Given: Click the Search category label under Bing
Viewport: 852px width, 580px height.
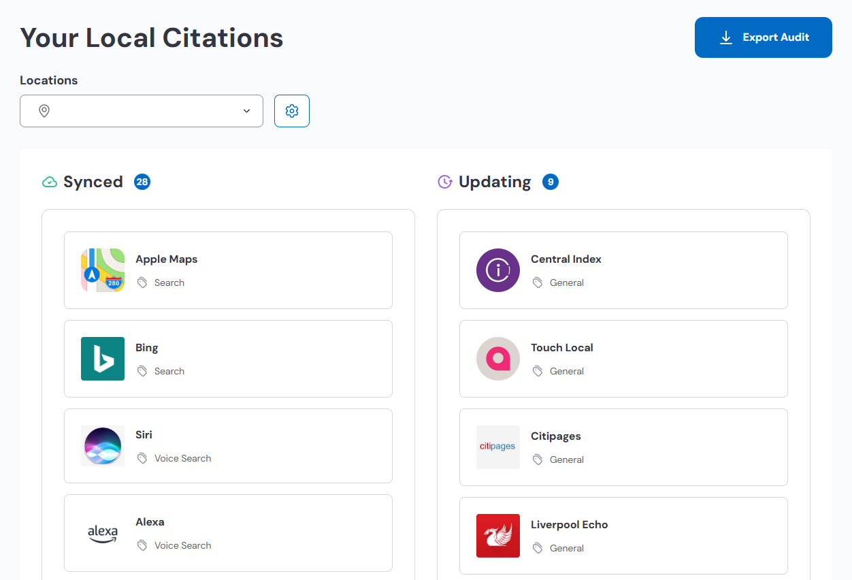Looking at the screenshot, I should pos(169,371).
